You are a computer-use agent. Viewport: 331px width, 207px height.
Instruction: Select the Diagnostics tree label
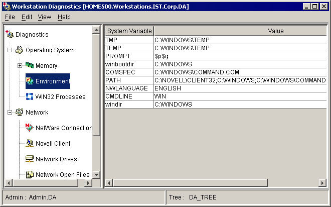pyautogui.click(x=32, y=35)
